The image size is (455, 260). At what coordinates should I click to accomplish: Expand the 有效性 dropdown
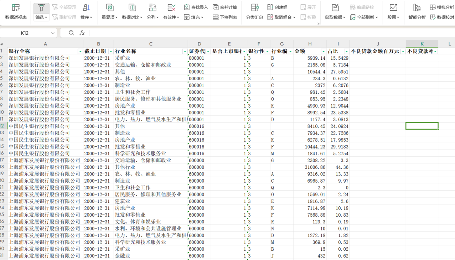(x=178, y=17)
